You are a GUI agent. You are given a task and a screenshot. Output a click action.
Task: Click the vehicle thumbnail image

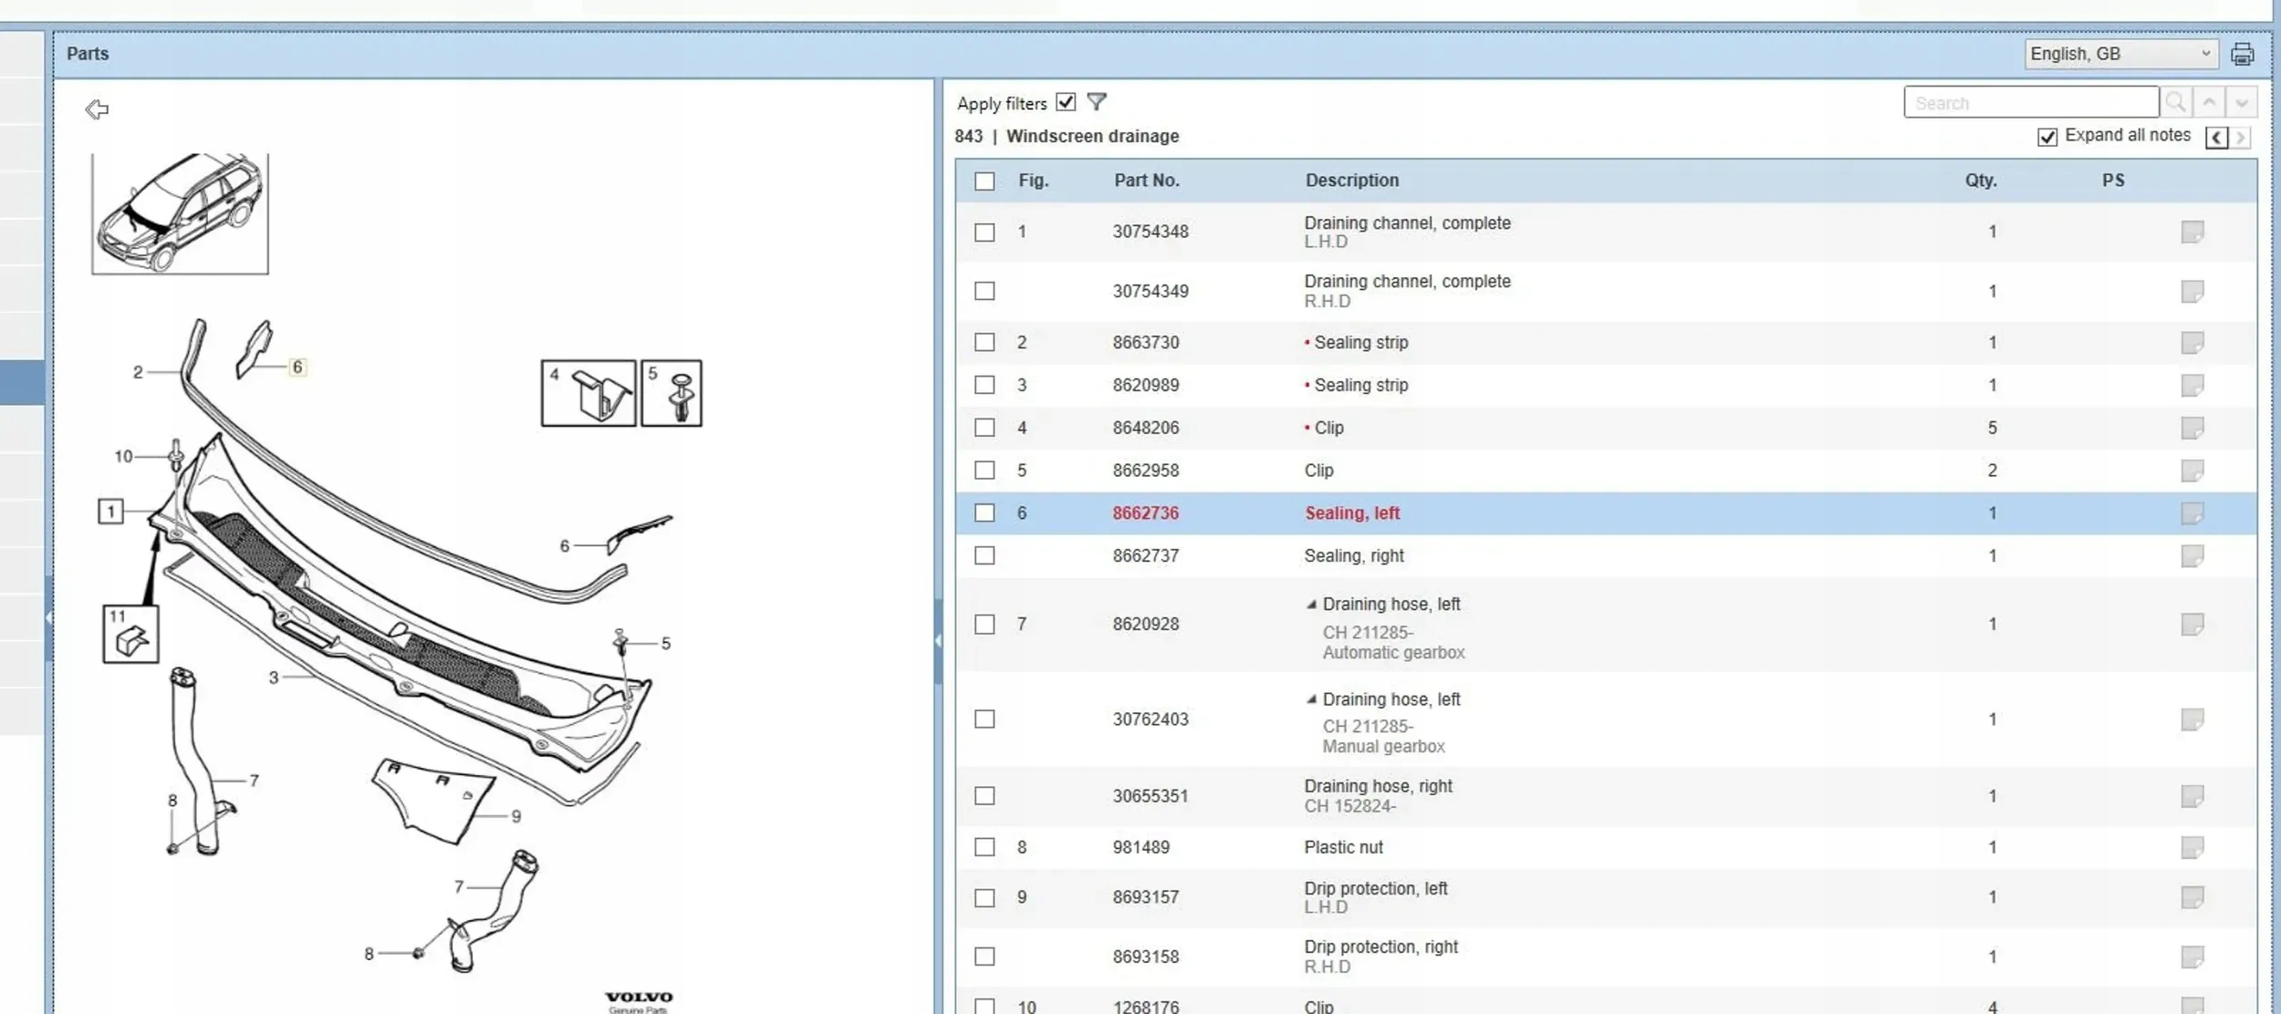[180, 213]
